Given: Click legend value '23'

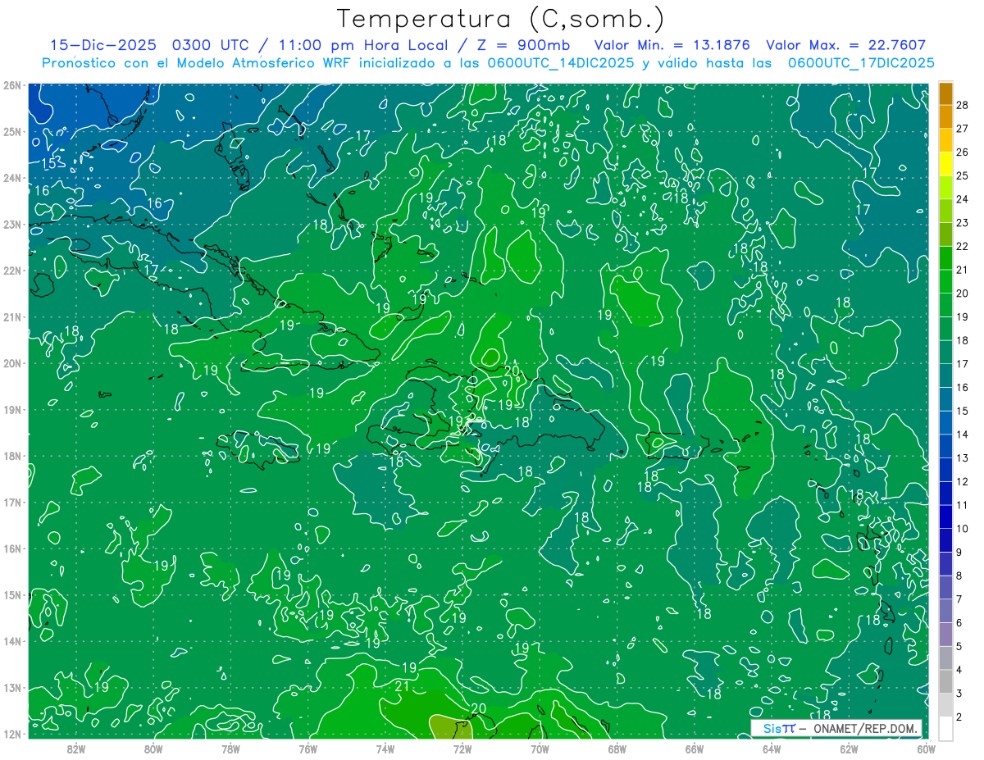Looking at the screenshot, I should click(963, 223).
